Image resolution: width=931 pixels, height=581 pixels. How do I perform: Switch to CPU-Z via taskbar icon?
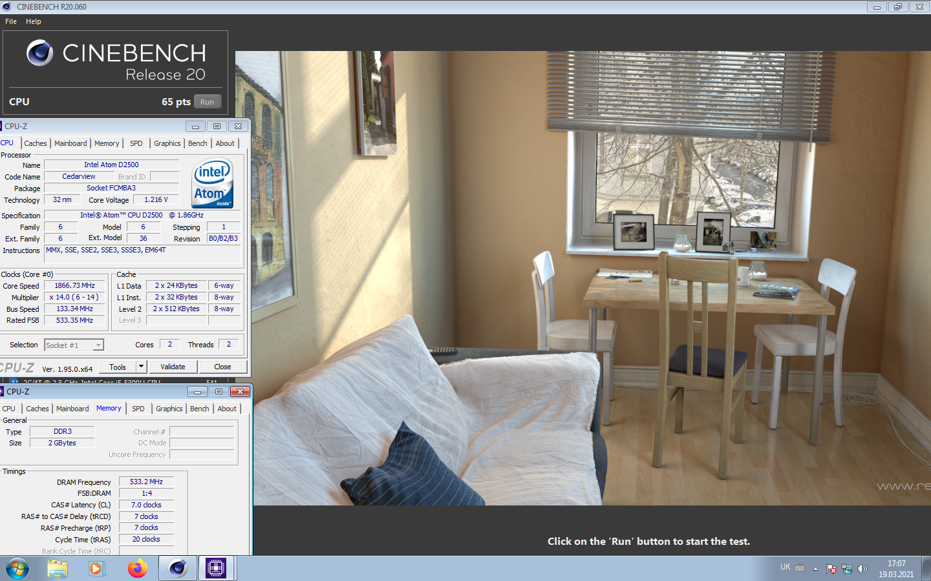coord(216,569)
